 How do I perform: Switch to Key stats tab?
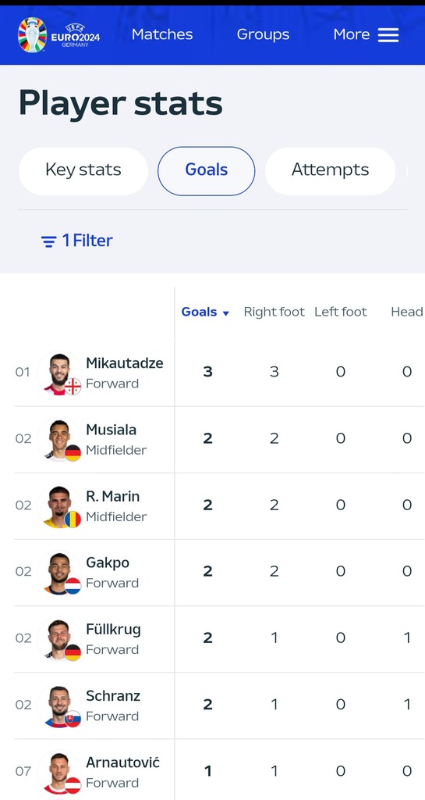[83, 171]
